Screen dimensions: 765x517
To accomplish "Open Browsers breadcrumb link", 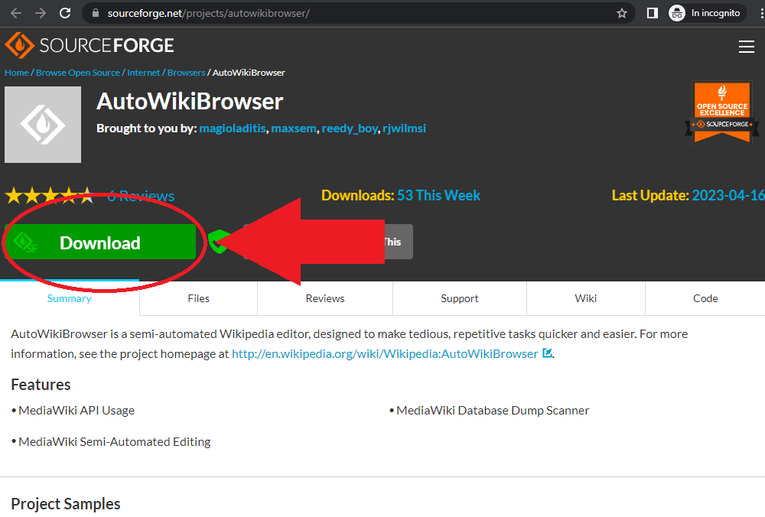I will (186, 73).
